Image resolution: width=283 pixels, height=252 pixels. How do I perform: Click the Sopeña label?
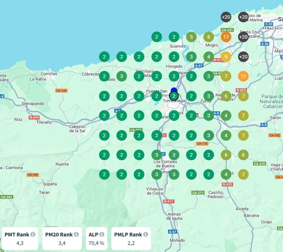click(x=50, y=184)
